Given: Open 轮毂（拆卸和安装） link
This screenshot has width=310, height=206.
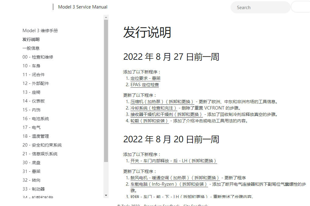Looking at the screenshot, I should (149, 121).
